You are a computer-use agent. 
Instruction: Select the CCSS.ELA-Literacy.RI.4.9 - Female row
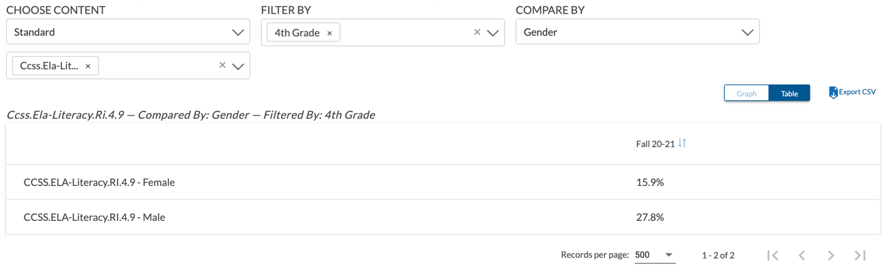pos(443,182)
